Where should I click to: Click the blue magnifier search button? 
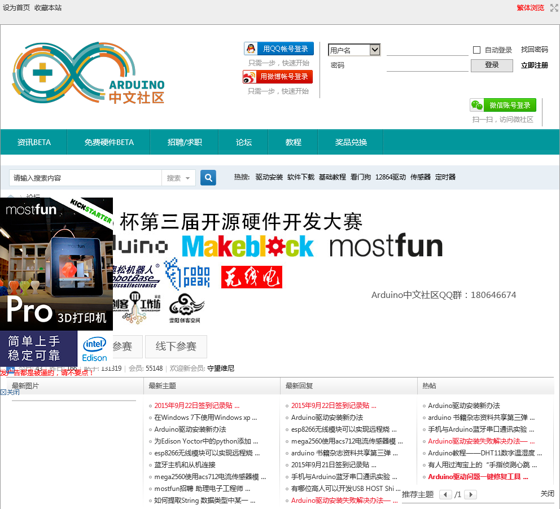tap(208, 177)
